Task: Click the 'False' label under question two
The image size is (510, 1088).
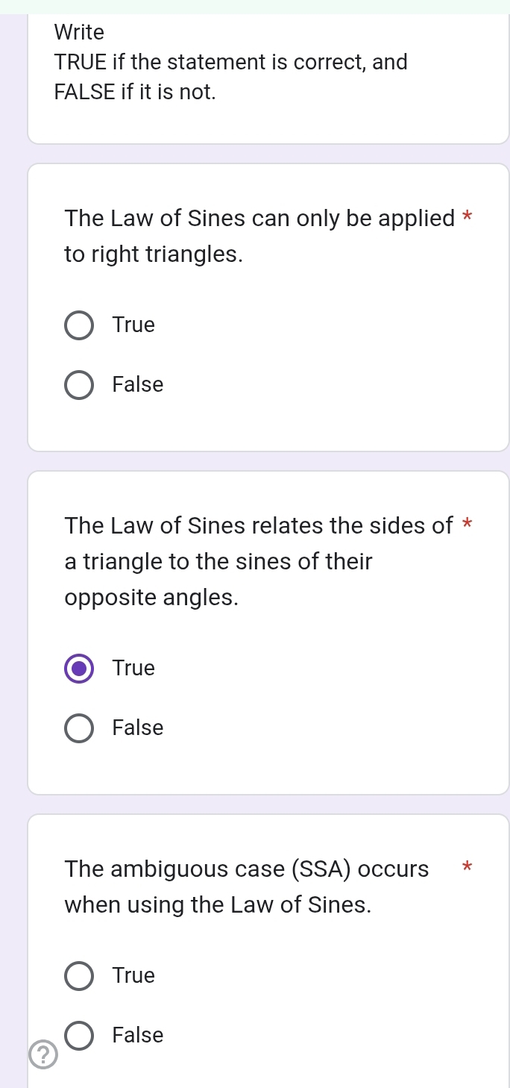Action: point(137,728)
